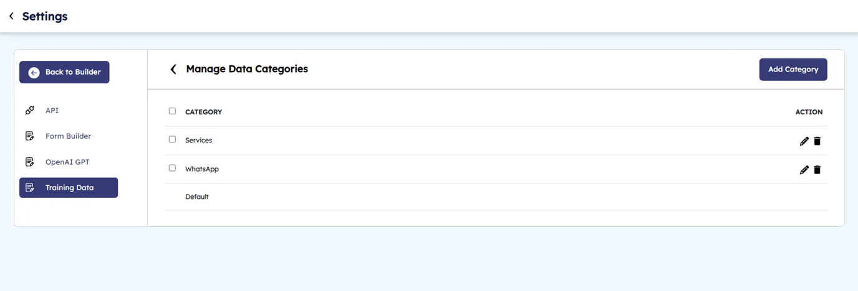Screen dimensions: 858x291
Task: Check the WhatsApp category checkbox
Action: point(172,168)
